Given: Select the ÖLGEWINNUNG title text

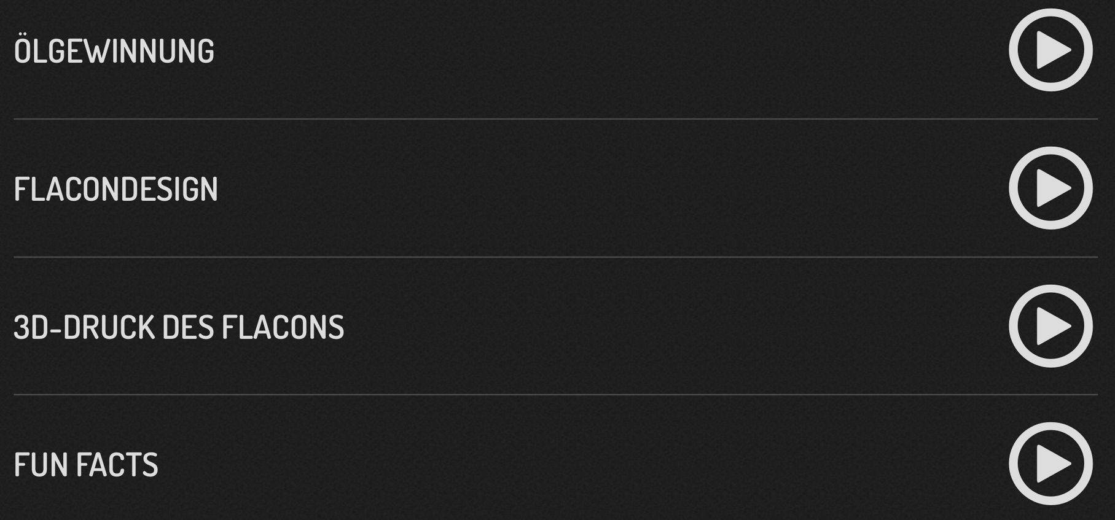Looking at the screenshot, I should click(x=114, y=49).
